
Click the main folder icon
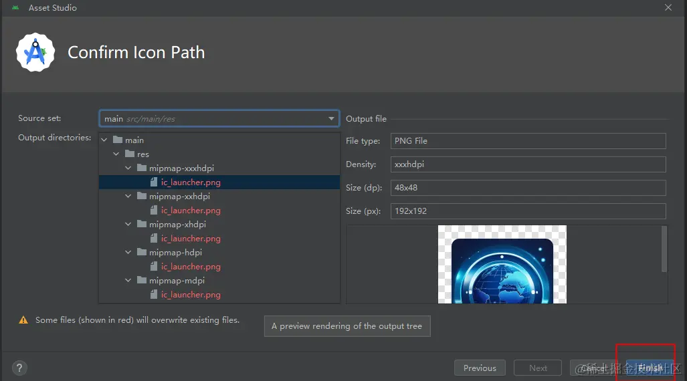[x=118, y=140]
